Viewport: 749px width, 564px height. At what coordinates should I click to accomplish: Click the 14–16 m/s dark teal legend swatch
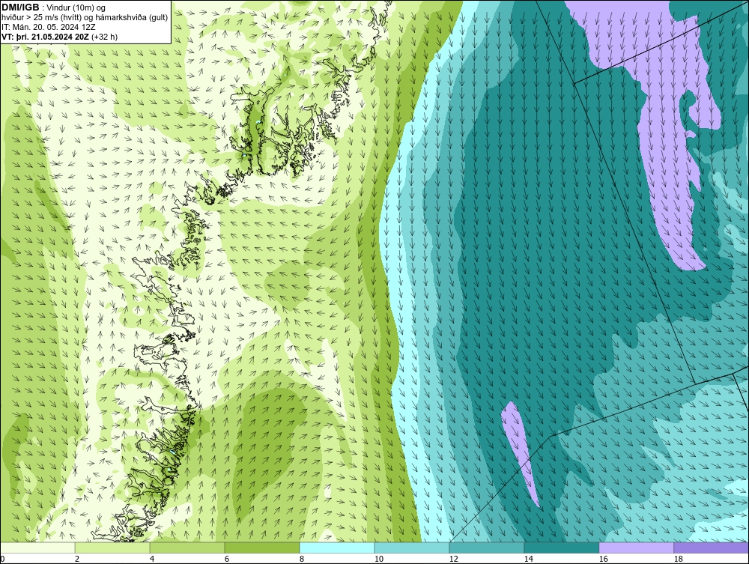click(562, 548)
